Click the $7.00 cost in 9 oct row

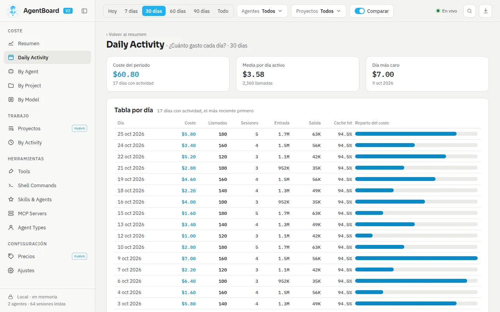[x=189, y=259]
